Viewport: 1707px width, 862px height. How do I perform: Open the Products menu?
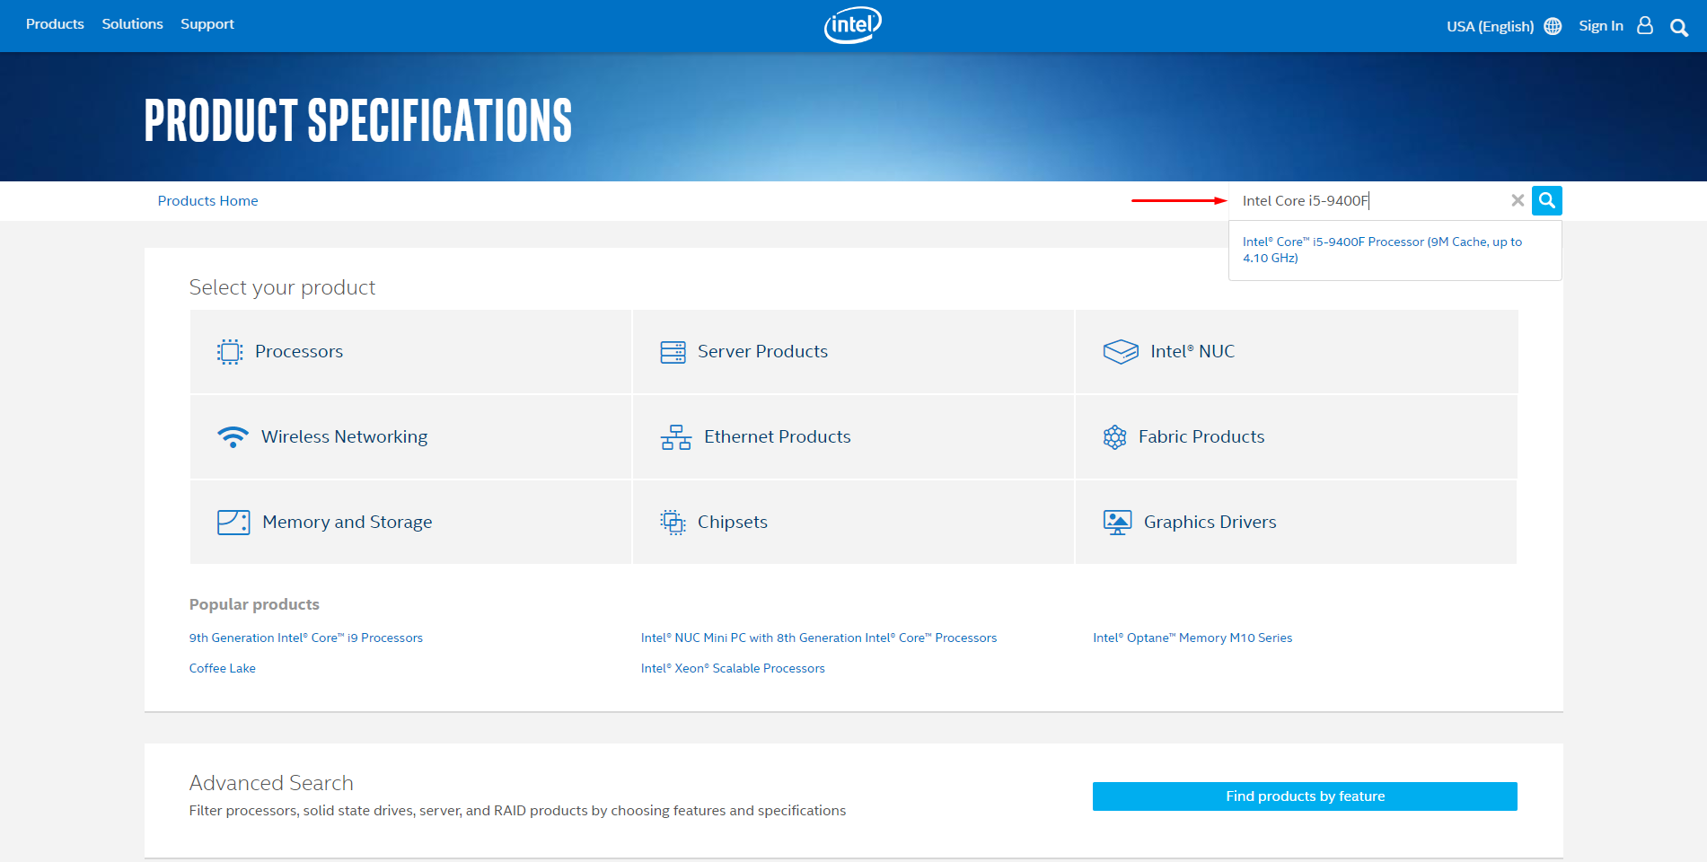[x=55, y=24]
